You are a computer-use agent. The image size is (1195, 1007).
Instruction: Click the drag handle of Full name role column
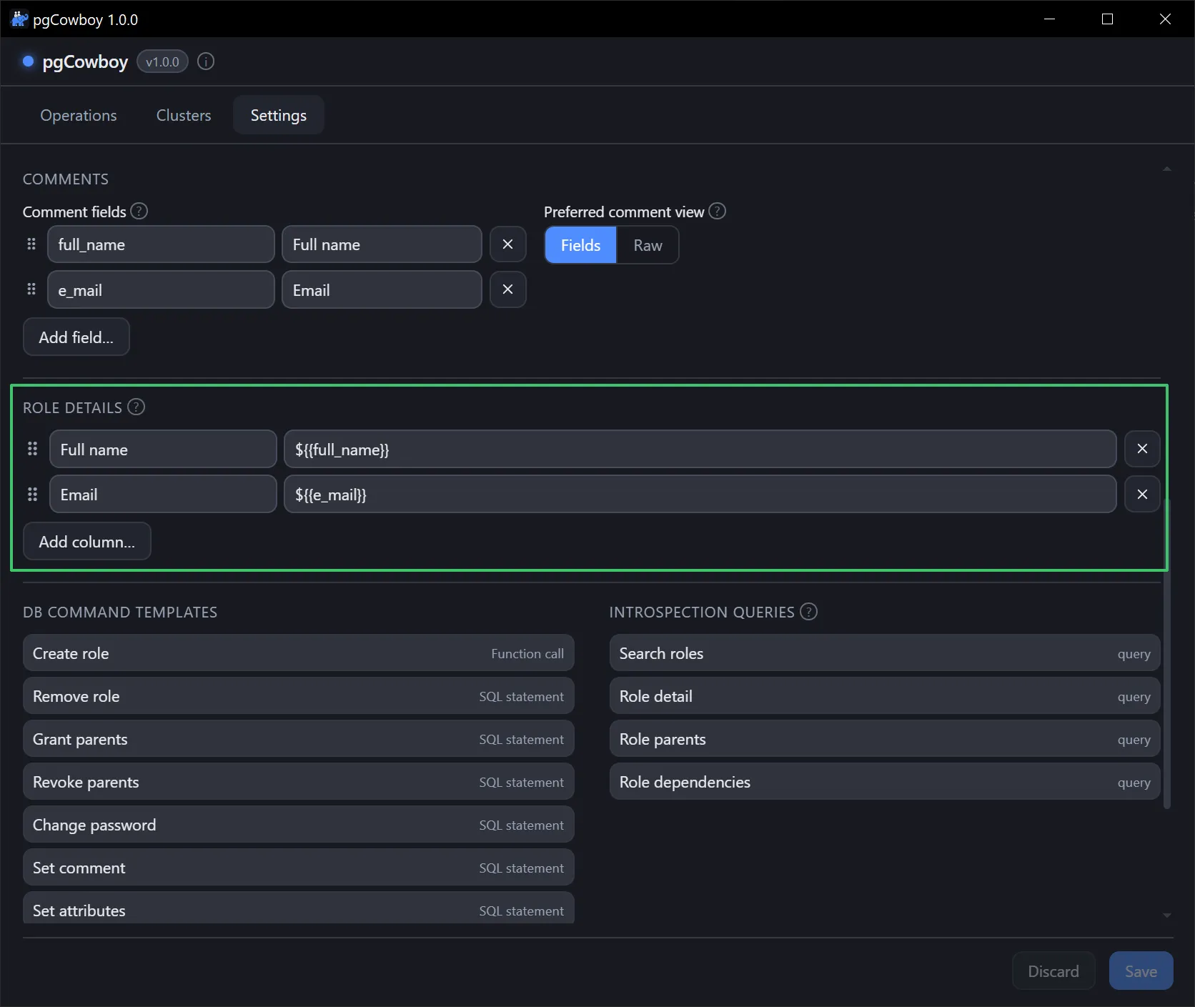(32, 448)
